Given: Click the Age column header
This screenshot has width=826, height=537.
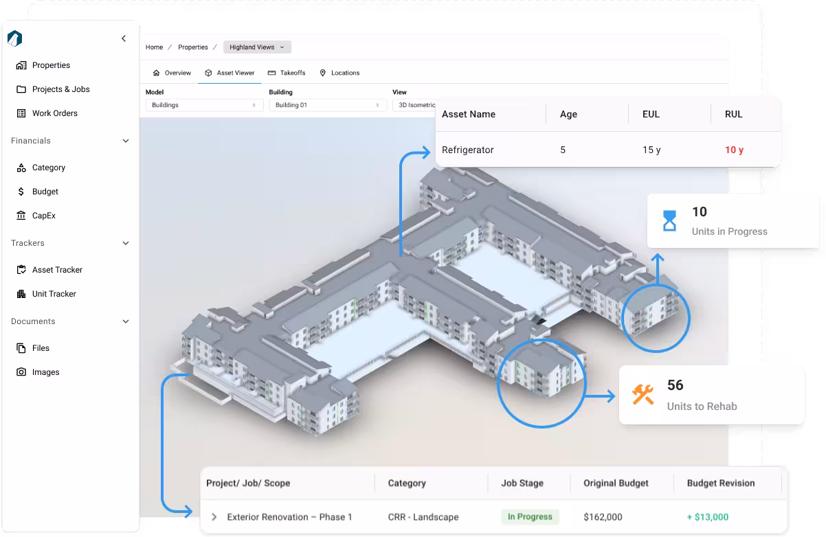Looking at the screenshot, I should coord(568,115).
